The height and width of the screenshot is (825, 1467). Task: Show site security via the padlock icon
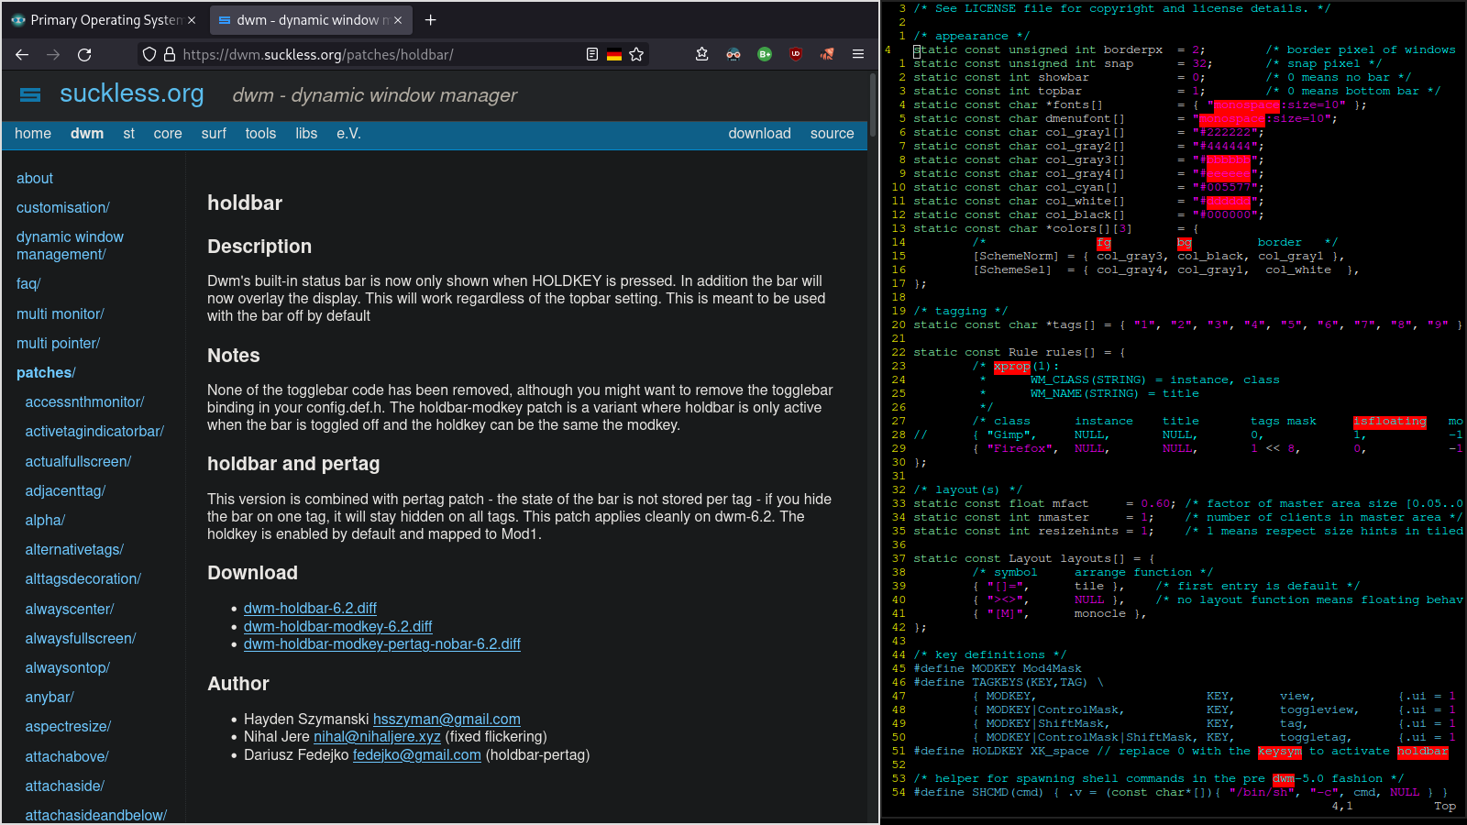coord(170,55)
